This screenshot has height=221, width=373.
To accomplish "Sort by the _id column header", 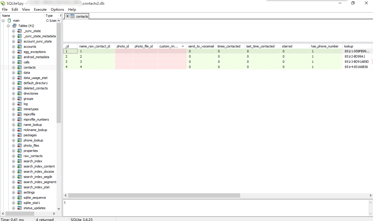I will click(70, 46).
